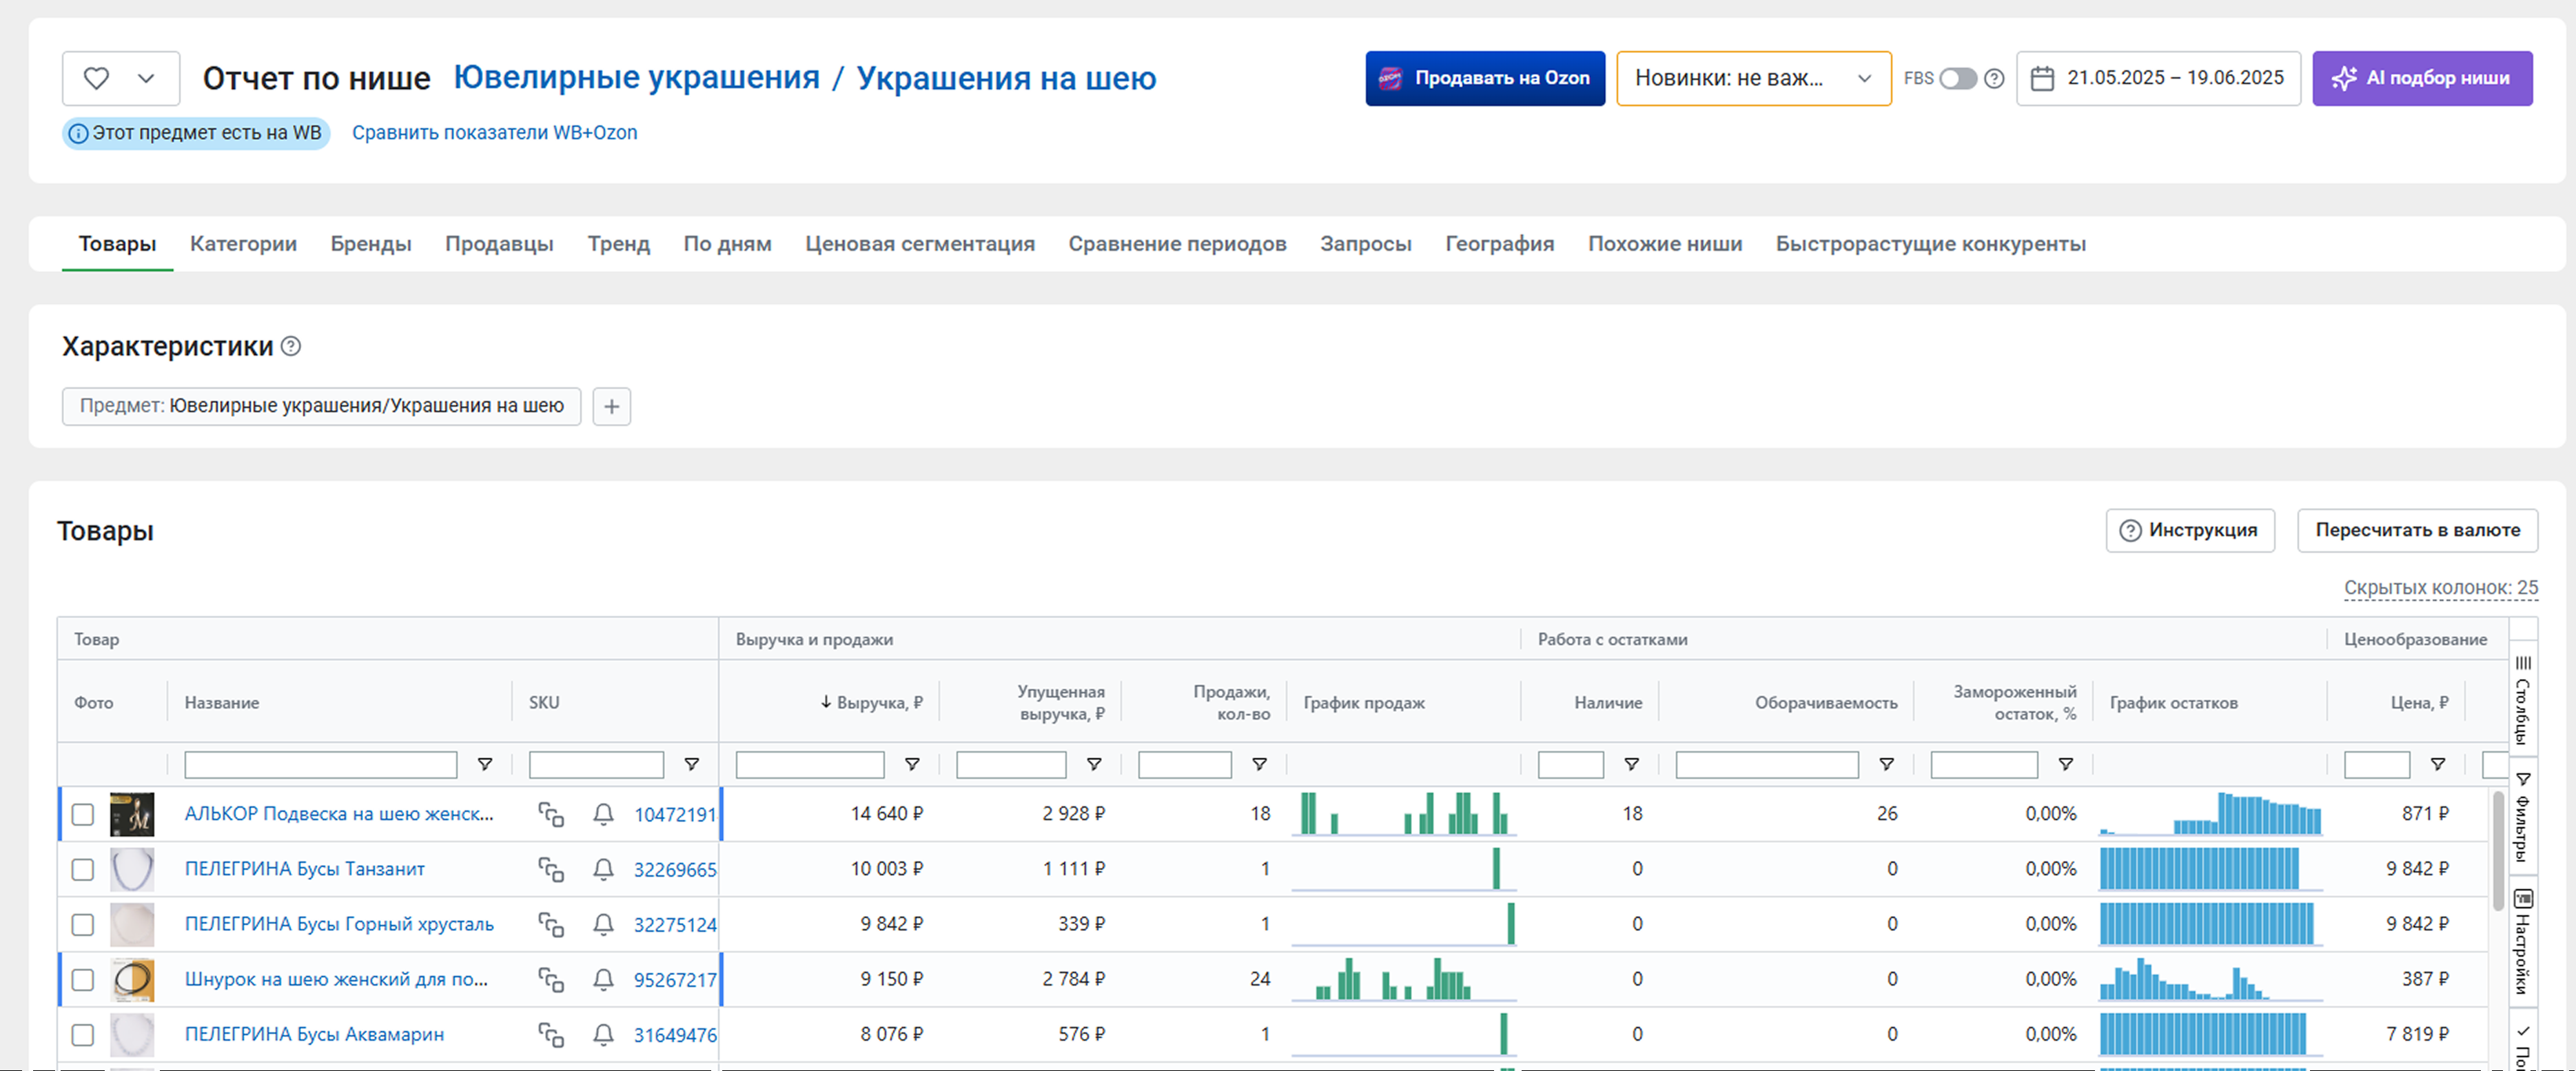Viewport: 2576px width, 1071px height.
Task: Bell notification icon for АЛЬКОР row
Action: point(603,814)
